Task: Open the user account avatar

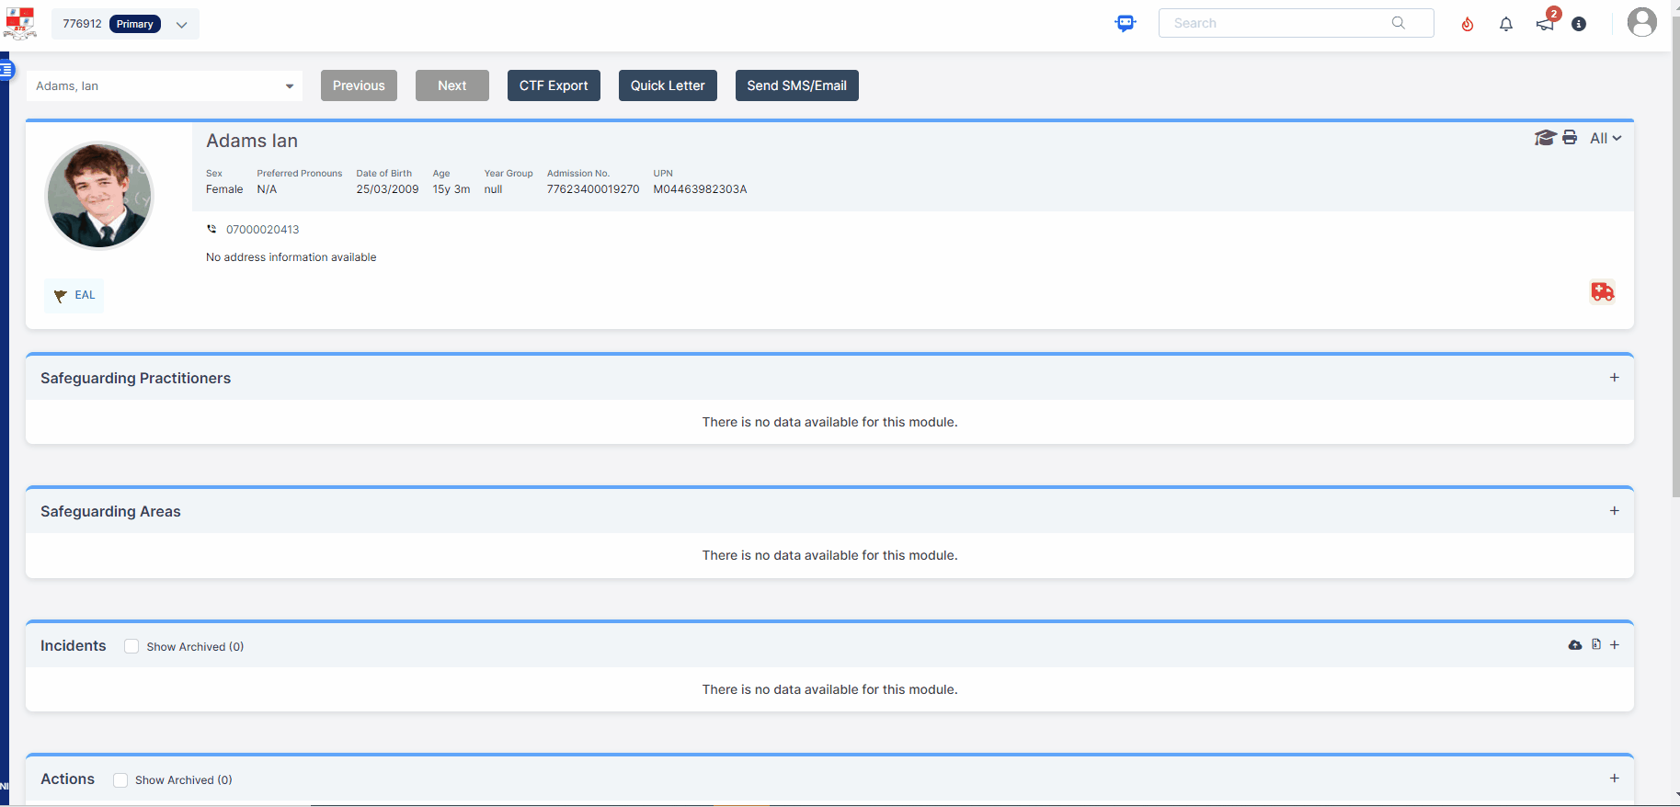Action: (1641, 22)
